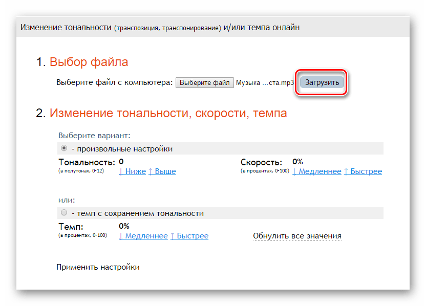Click the "Выберите файл" file chooser button
Screen dimensions: 426x306
pos(205,83)
